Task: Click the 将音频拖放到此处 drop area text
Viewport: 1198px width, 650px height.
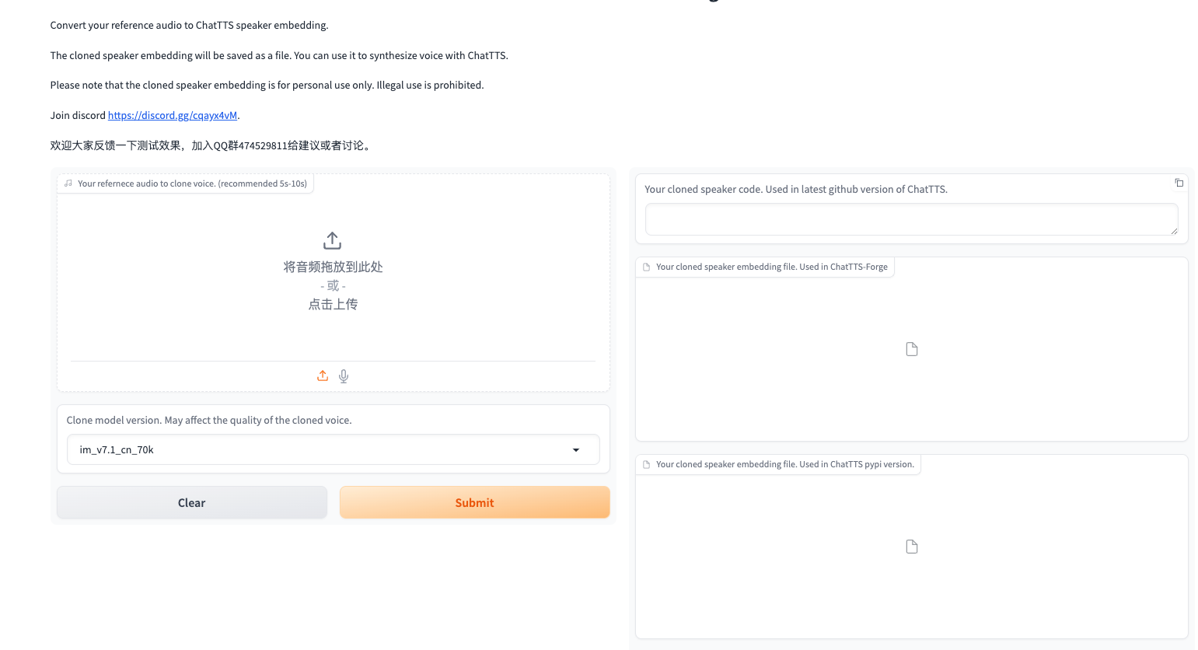Action: point(333,267)
